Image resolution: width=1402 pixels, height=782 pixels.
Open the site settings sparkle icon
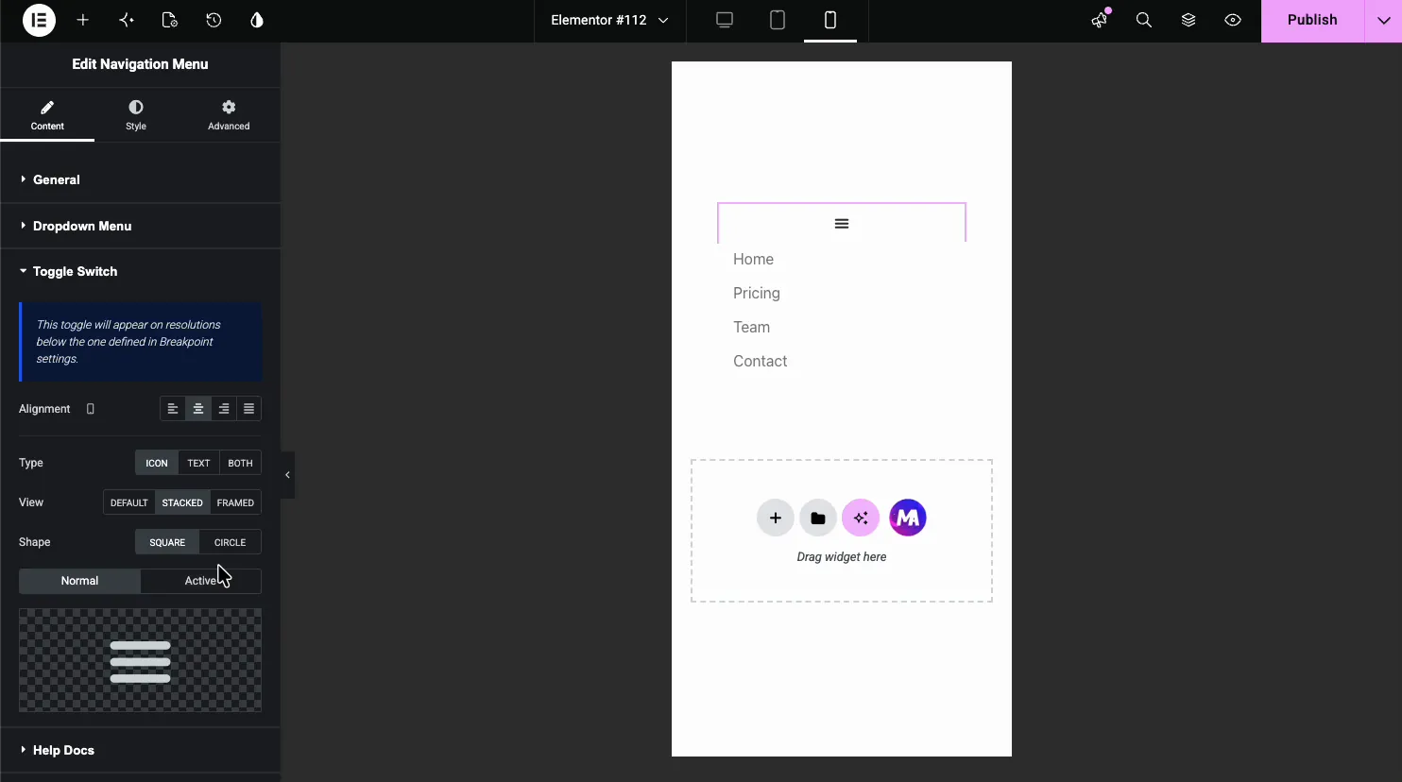click(x=127, y=20)
